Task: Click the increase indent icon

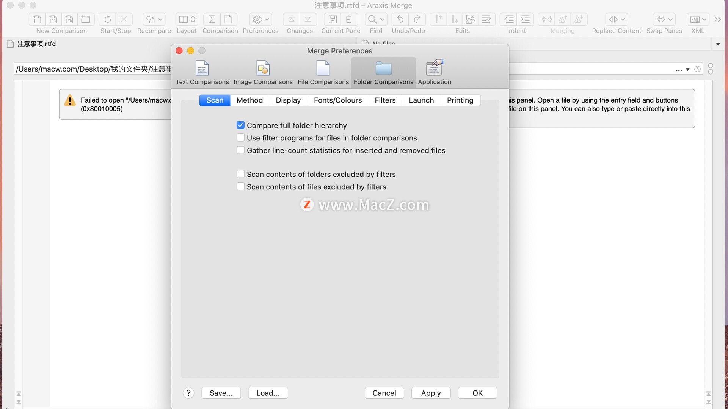Action: point(525,19)
